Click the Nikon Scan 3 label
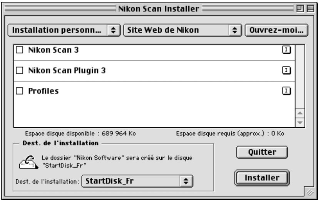The height and width of the screenshot is (200, 318). 54,50
